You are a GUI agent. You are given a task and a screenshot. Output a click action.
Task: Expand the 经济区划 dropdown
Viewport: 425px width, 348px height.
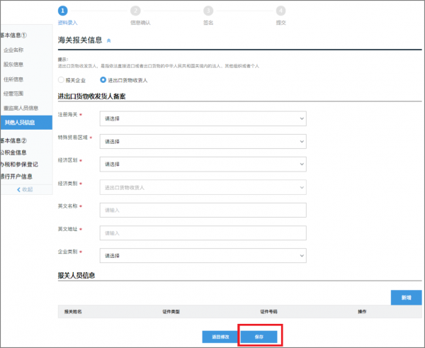coord(203,164)
